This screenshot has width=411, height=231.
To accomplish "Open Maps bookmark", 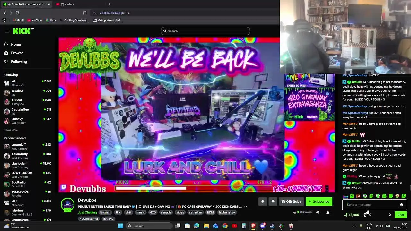I will point(51,20).
